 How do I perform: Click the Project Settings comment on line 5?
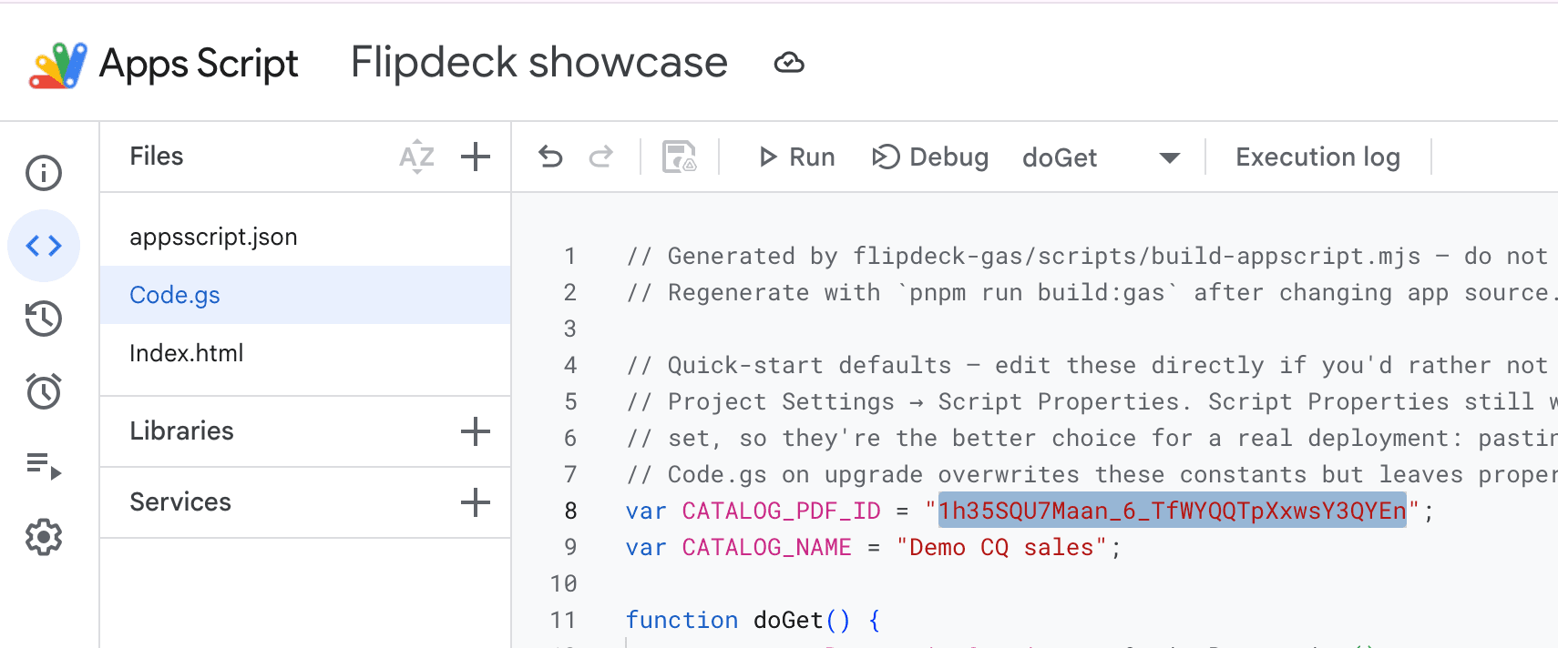[1092, 401]
